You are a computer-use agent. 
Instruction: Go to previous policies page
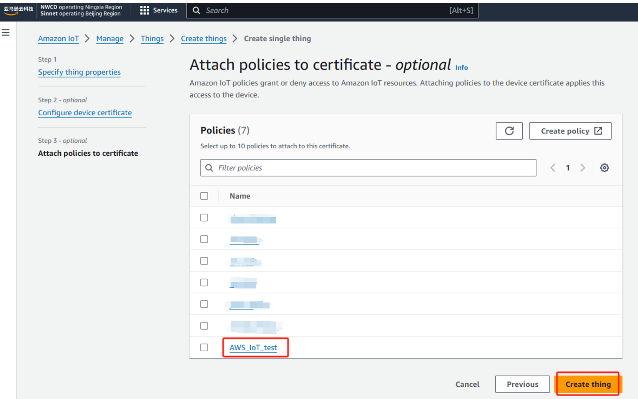pos(553,168)
